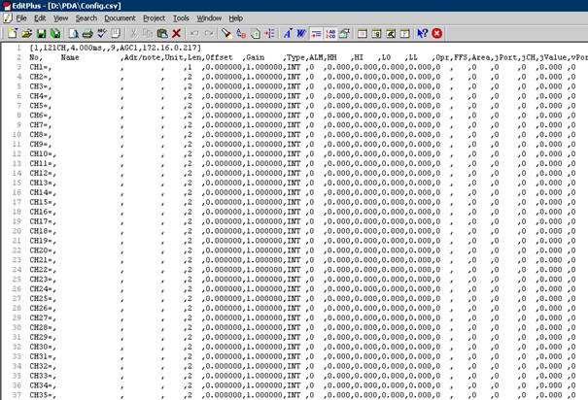Image resolution: width=588 pixels, height=400 pixels.
Task: Open the Window menu
Action: coord(208,18)
